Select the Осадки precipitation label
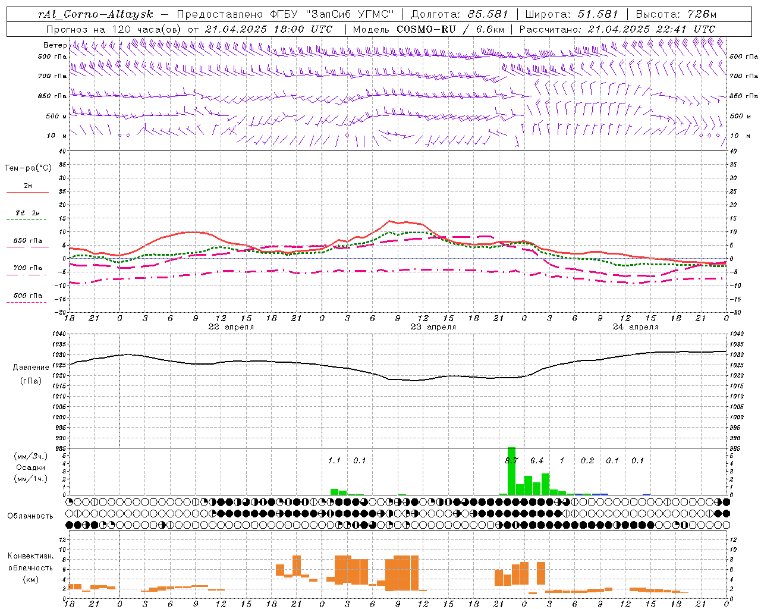The width and height of the screenshot is (761, 609). [30, 467]
